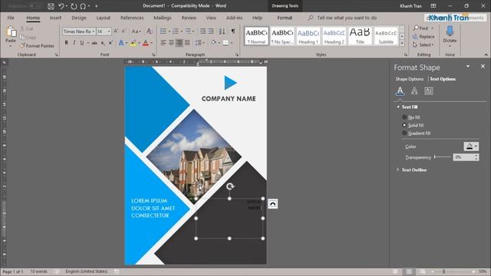Toggle superscript formatting

coord(110,43)
